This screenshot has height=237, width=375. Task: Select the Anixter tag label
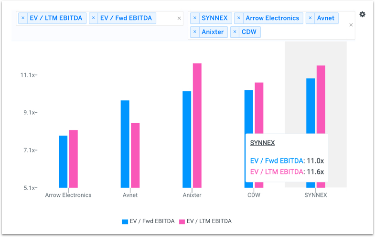click(213, 32)
